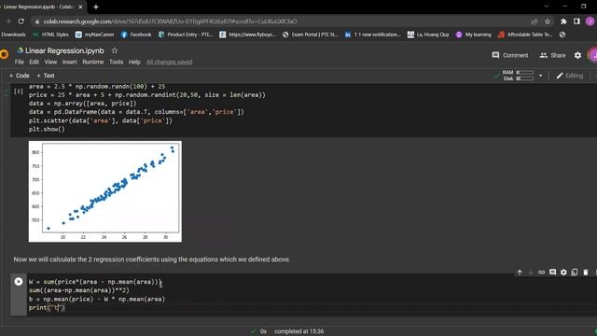Click the RAM usage bar
597x336 pixels.
524,73
